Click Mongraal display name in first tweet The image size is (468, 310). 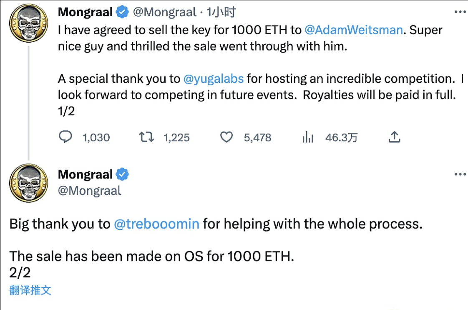[x=85, y=13]
